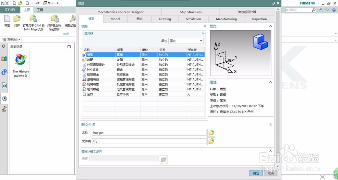Click the full screen icon near help
Viewport: 338px width, 180px height.
[x=321, y=10]
